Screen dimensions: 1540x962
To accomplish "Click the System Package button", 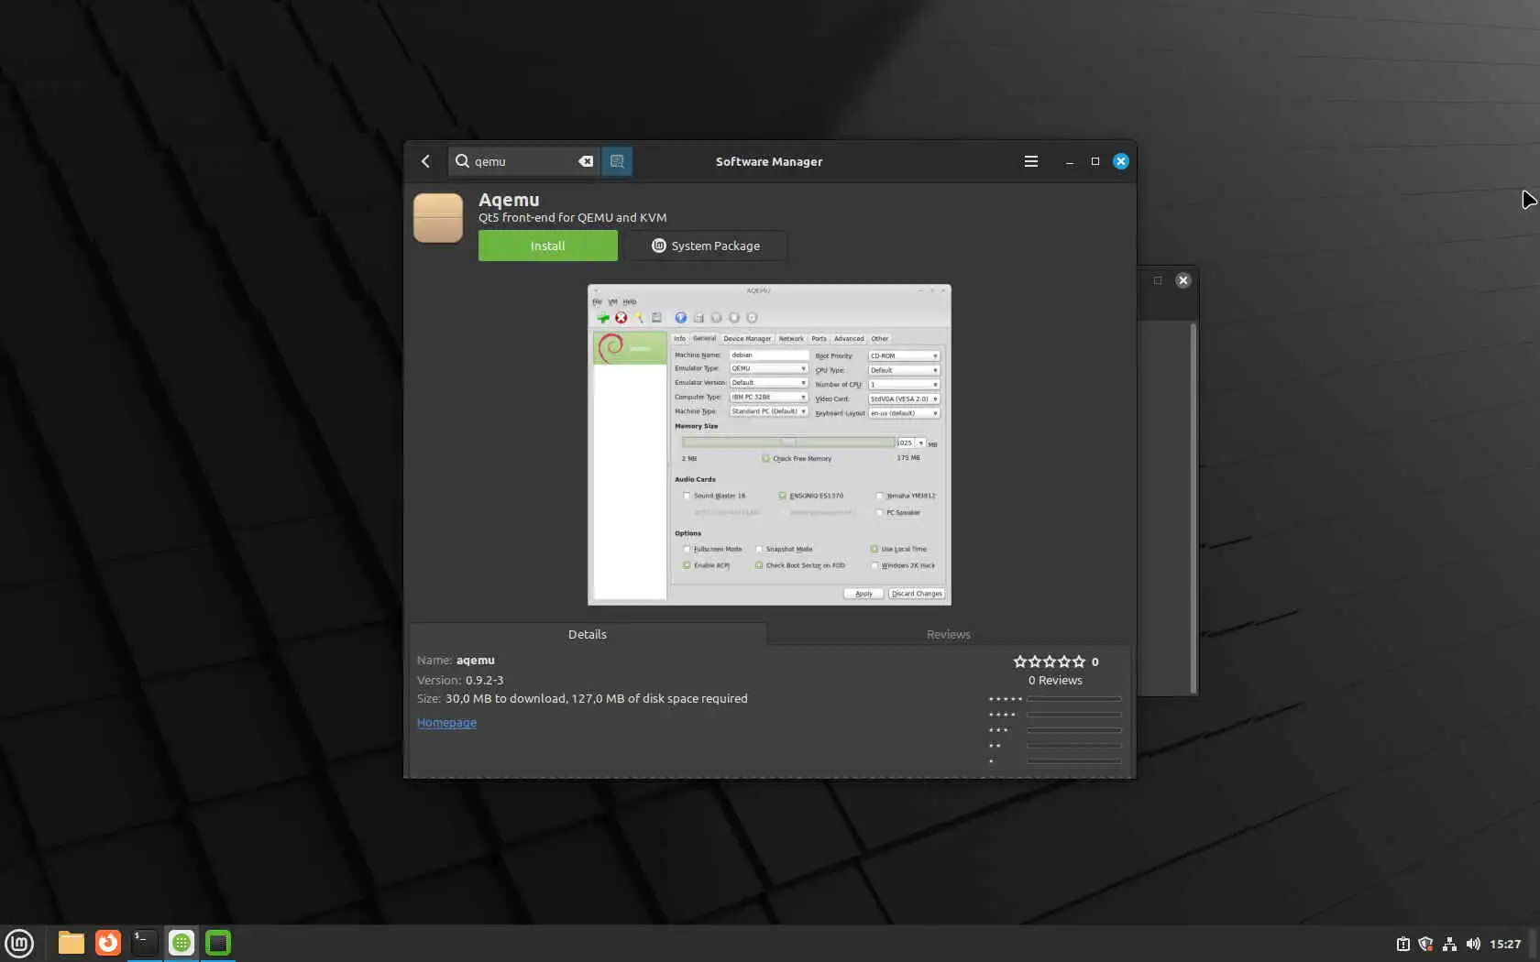I will (x=706, y=246).
